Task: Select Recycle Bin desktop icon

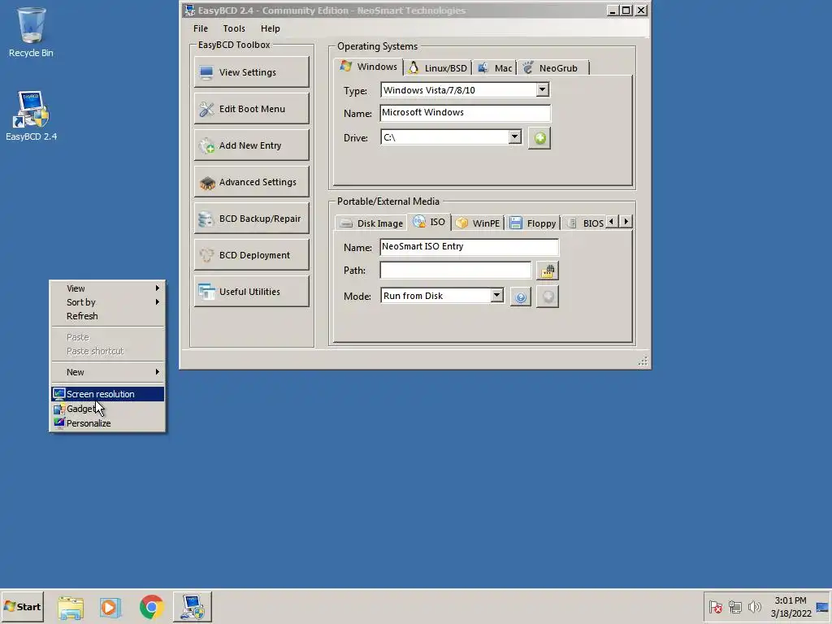Action: [31, 32]
